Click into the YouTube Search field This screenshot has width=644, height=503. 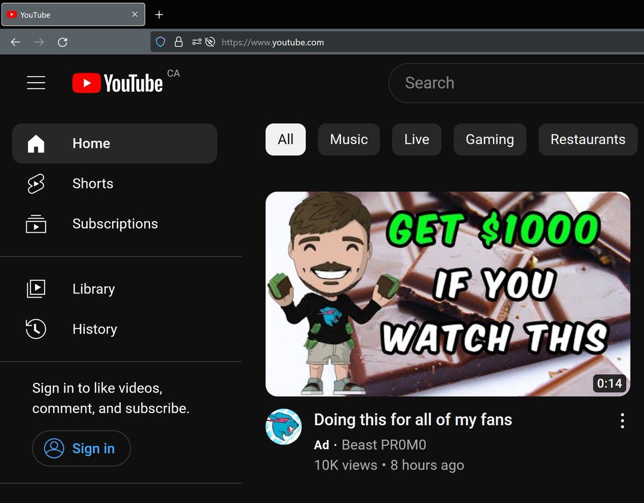point(516,83)
